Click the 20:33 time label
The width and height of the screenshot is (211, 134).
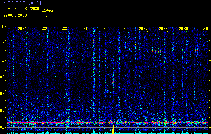tap(63, 28)
